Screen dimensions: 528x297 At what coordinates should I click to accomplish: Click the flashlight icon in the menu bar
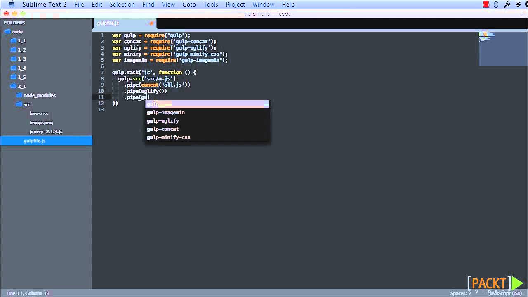pos(507,5)
